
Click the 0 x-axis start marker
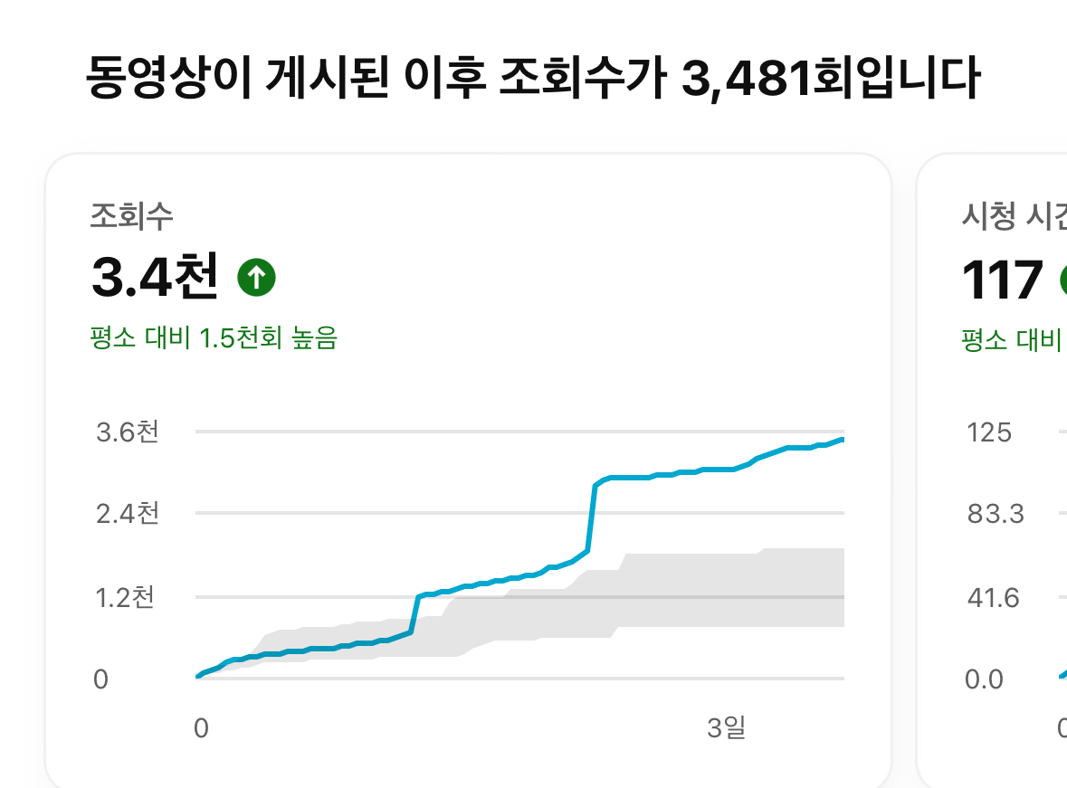(201, 728)
